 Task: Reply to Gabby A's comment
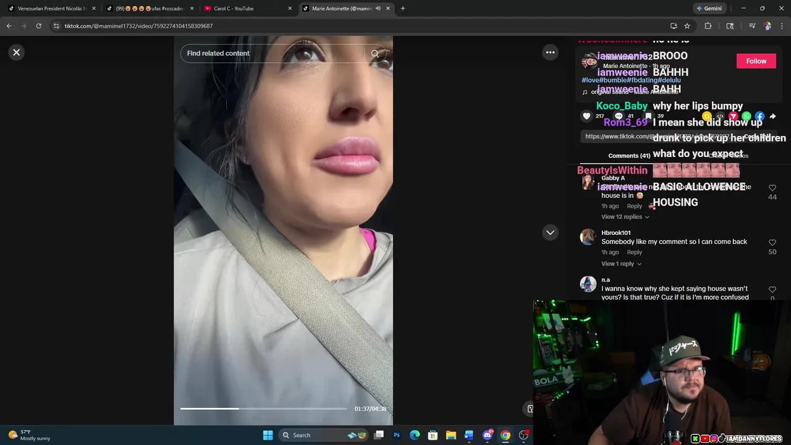pos(635,206)
